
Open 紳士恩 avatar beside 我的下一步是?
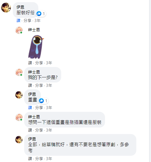click(x=19, y=72)
